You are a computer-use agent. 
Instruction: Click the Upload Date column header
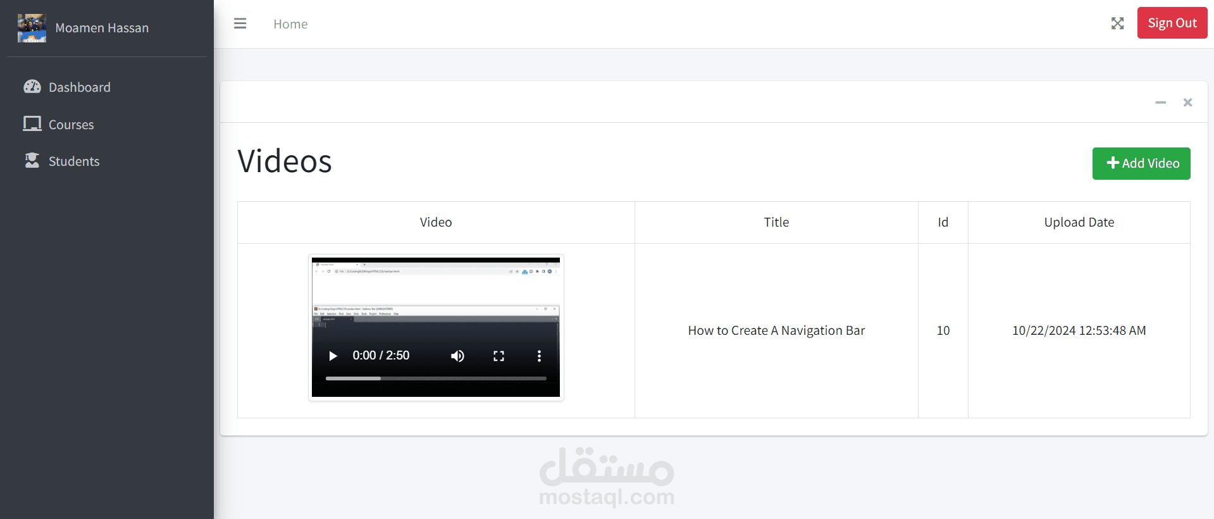(1079, 222)
